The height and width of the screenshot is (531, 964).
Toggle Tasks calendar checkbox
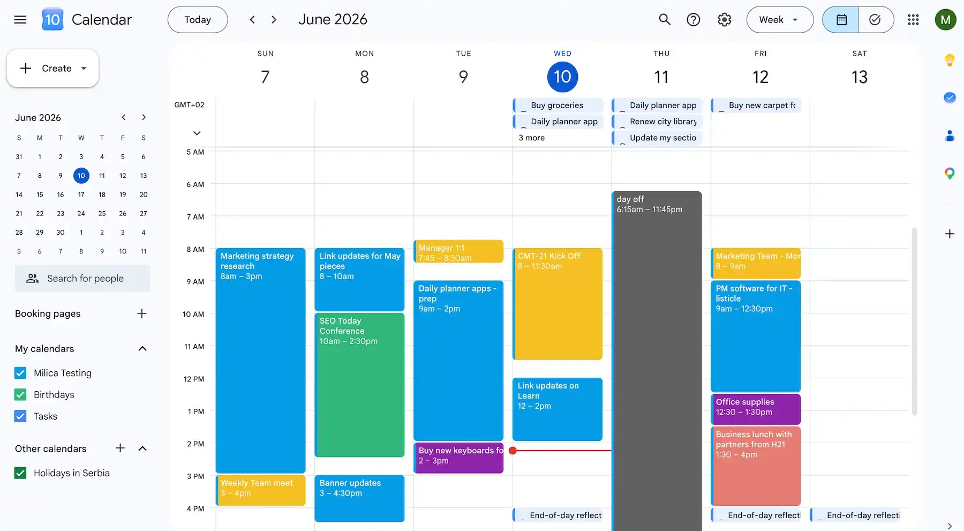pos(20,416)
